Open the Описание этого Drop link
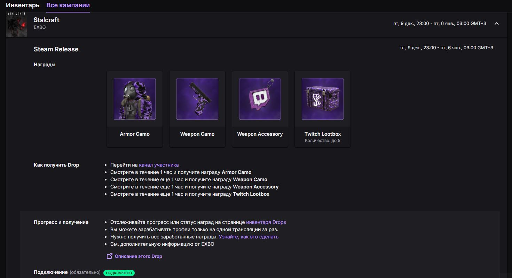The width and height of the screenshot is (512, 278). [139, 256]
